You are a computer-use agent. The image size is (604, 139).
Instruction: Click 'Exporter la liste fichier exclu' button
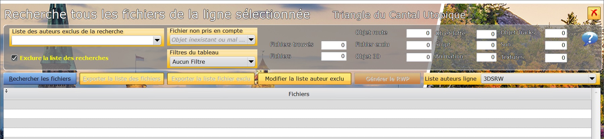(x=211, y=79)
